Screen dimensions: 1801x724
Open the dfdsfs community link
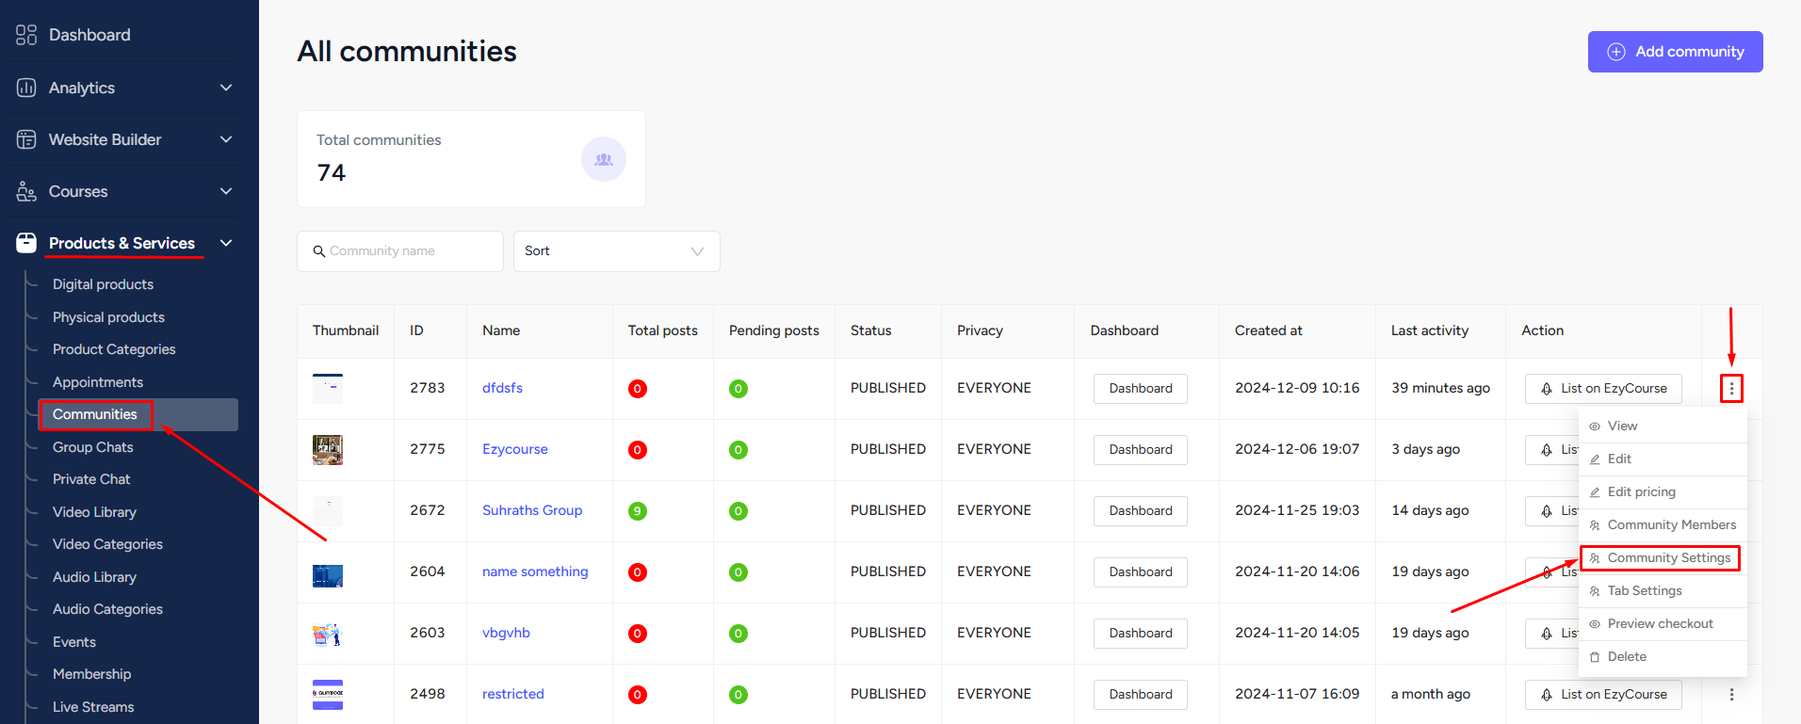502,388
